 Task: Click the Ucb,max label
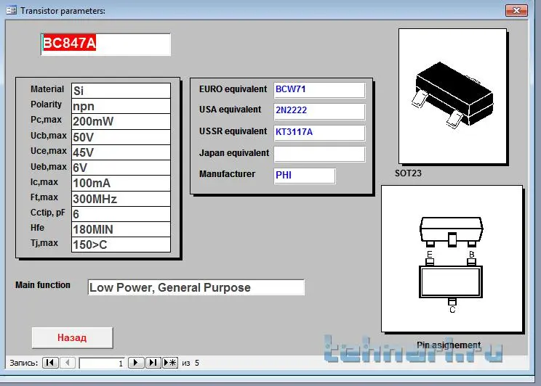click(x=49, y=136)
